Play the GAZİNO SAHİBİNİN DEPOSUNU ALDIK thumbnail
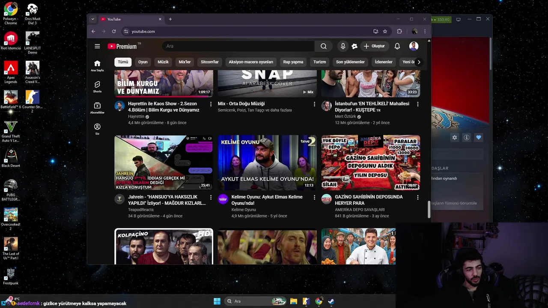The height and width of the screenshot is (308, 548). pos(371,163)
